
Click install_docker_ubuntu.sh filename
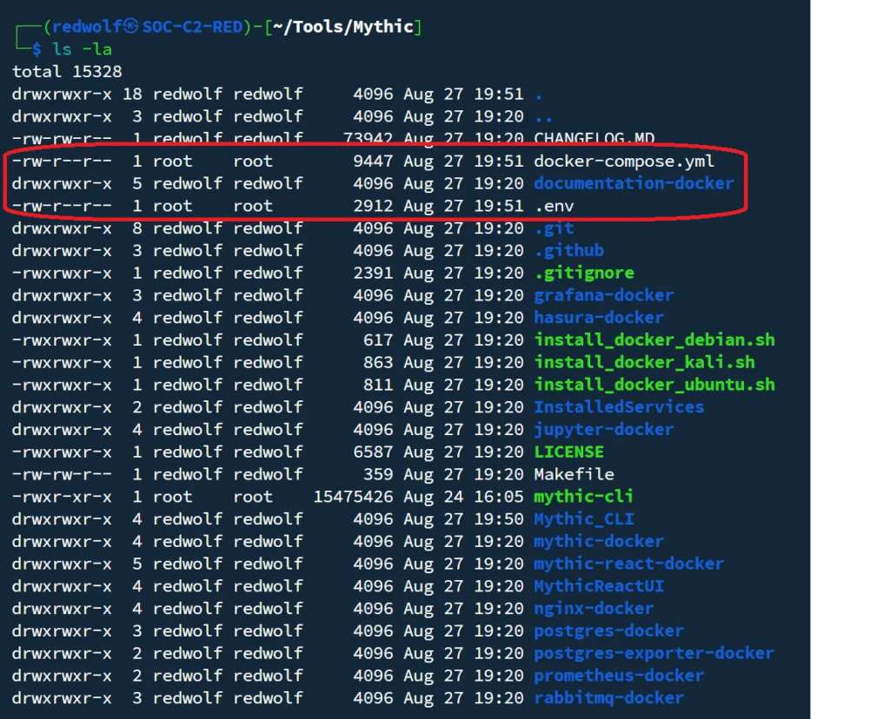tap(654, 385)
